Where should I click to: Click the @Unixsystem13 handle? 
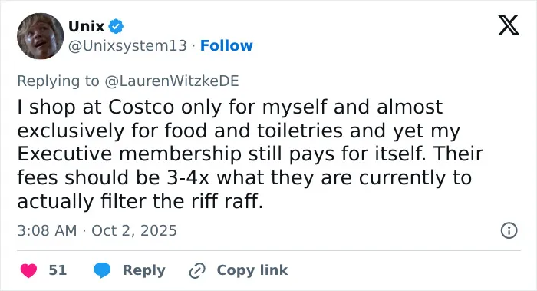128,45
